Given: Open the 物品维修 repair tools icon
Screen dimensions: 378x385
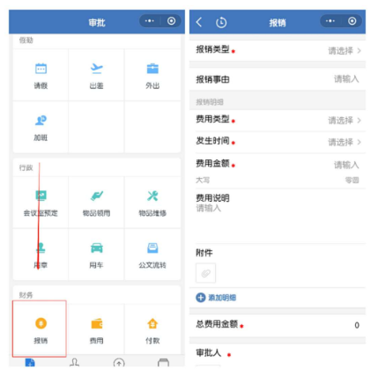Looking at the screenshot, I should pos(152,196).
